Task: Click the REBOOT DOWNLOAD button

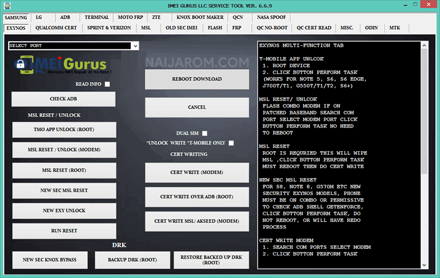Action: pyautogui.click(x=197, y=79)
